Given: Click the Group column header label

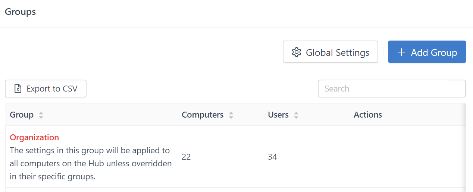Looking at the screenshot, I should tap(22, 115).
